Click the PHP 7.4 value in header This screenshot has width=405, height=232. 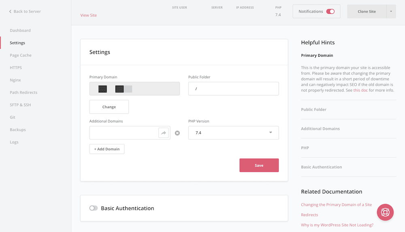click(278, 15)
